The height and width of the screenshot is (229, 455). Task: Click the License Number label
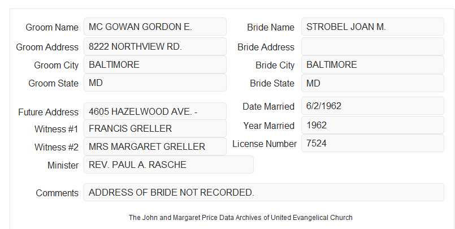[x=265, y=144]
